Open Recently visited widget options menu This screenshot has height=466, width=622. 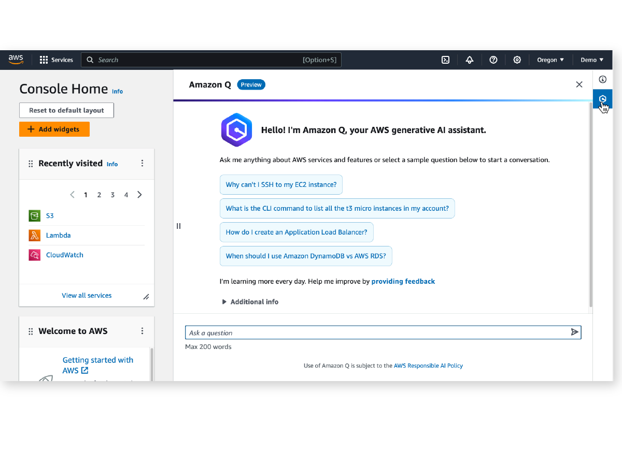143,163
